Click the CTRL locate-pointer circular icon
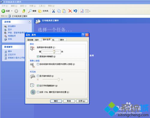 point(33,92)
